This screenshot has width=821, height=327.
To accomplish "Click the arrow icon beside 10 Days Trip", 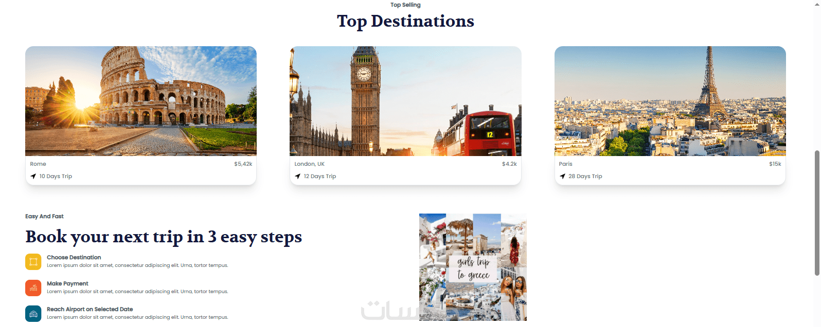I will pos(33,176).
